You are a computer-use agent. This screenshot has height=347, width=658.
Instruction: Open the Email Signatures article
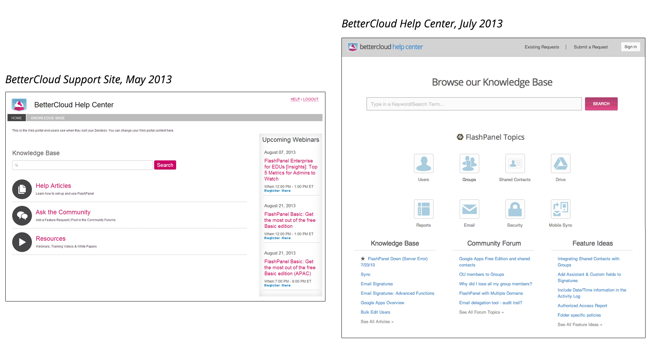[x=377, y=284]
